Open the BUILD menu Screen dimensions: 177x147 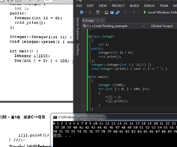(x=134, y=6)
